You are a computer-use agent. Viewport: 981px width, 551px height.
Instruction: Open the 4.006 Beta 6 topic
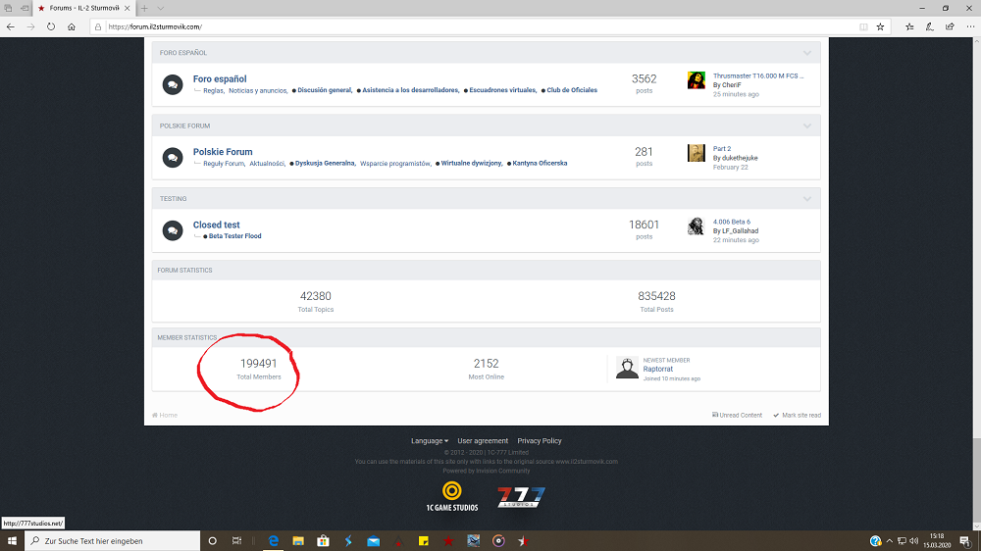click(x=732, y=222)
